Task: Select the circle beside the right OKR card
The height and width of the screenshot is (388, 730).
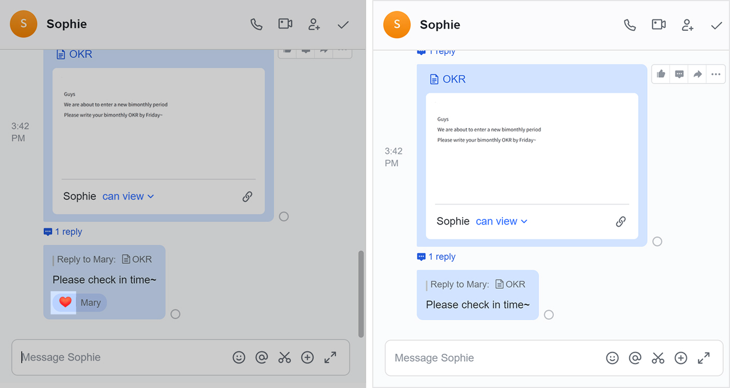Action: click(657, 242)
